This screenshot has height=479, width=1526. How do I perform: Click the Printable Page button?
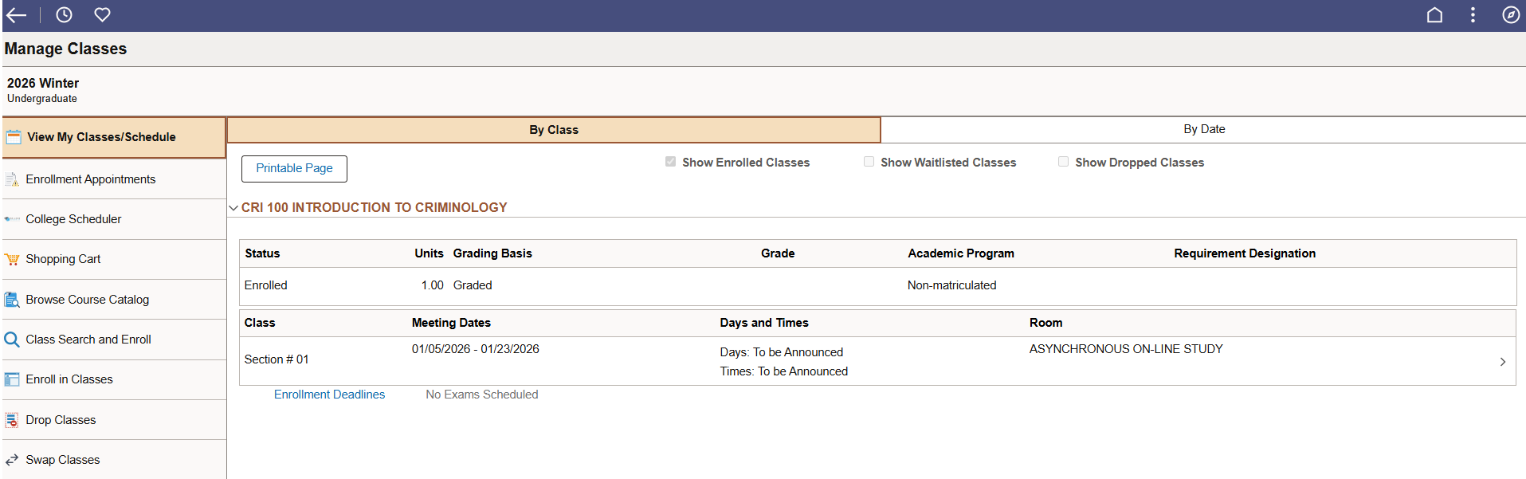click(294, 168)
